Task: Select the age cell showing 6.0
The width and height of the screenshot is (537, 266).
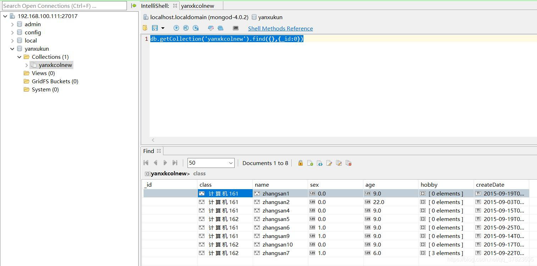Action: (x=391, y=253)
